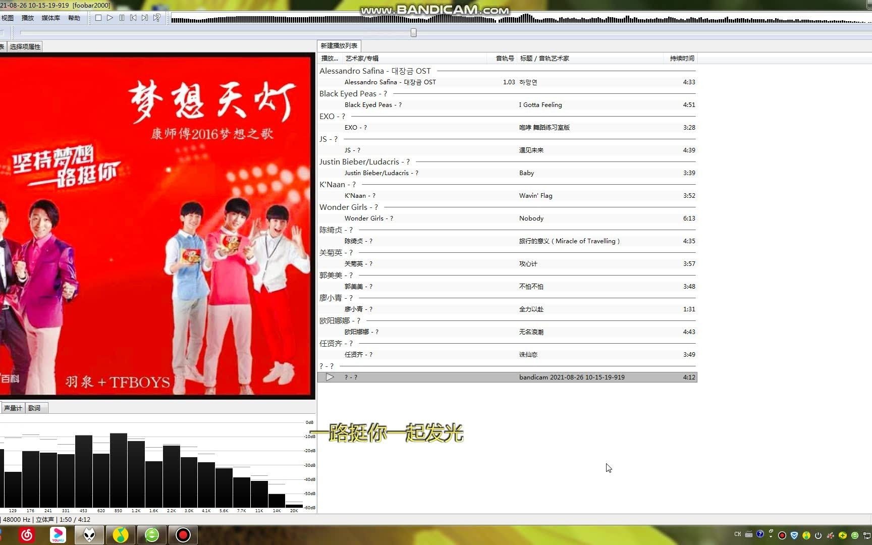The image size is (872, 545).
Task: Switch to the foobar2000 alien taskbar icon
Action: [89, 534]
